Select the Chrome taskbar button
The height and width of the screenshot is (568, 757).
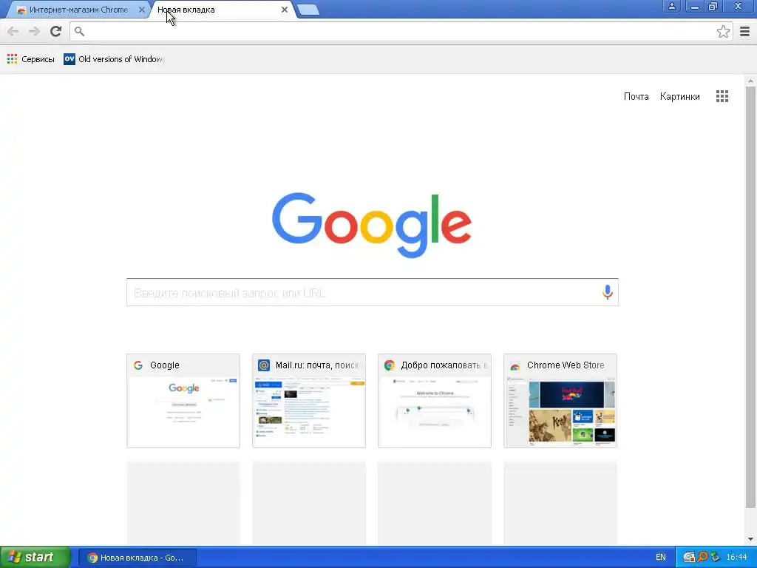[x=137, y=558]
